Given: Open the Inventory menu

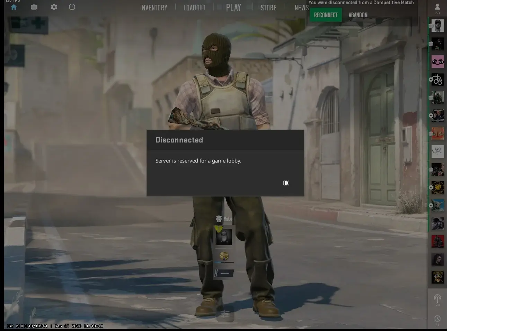Looking at the screenshot, I should pyautogui.click(x=154, y=8).
